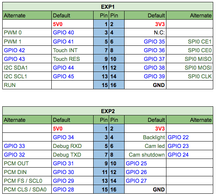Click the GPIO 27 cell
The image size is (217, 196).
pos(145,181)
